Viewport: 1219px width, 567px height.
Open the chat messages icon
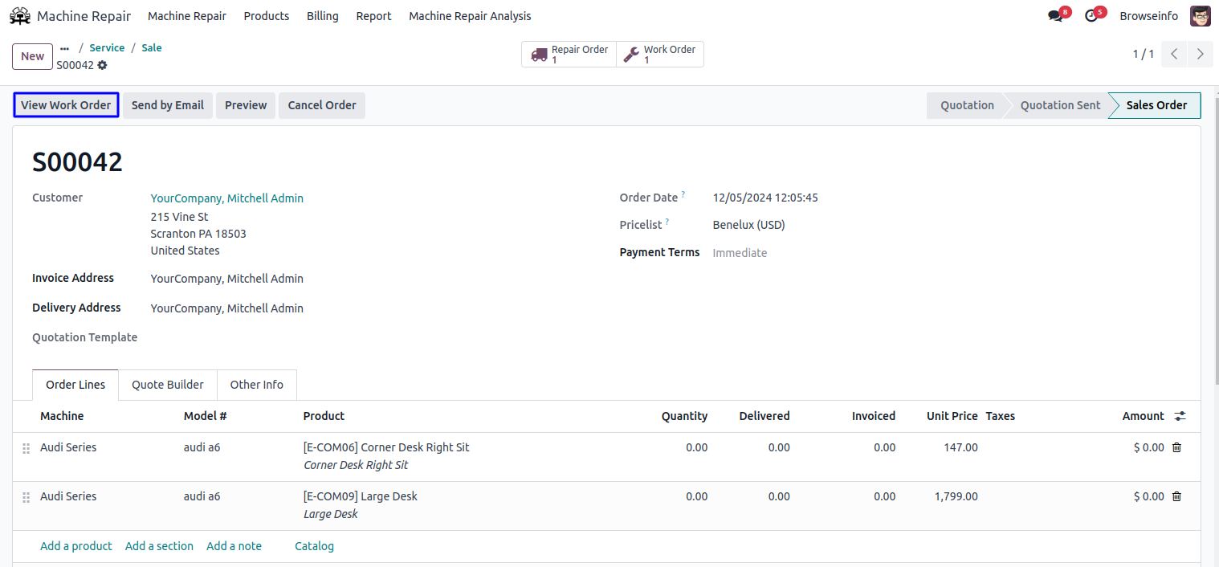[x=1055, y=16]
